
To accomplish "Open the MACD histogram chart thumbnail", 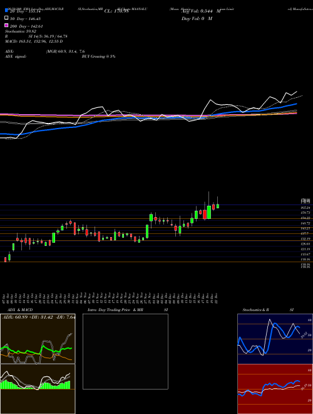I will [x=38, y=389].
